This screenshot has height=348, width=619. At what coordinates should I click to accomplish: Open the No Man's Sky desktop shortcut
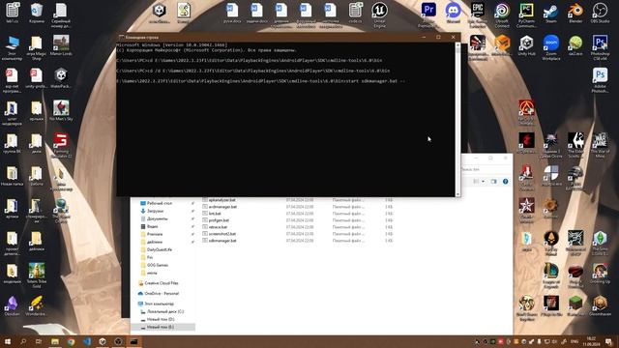coord(61,110)
